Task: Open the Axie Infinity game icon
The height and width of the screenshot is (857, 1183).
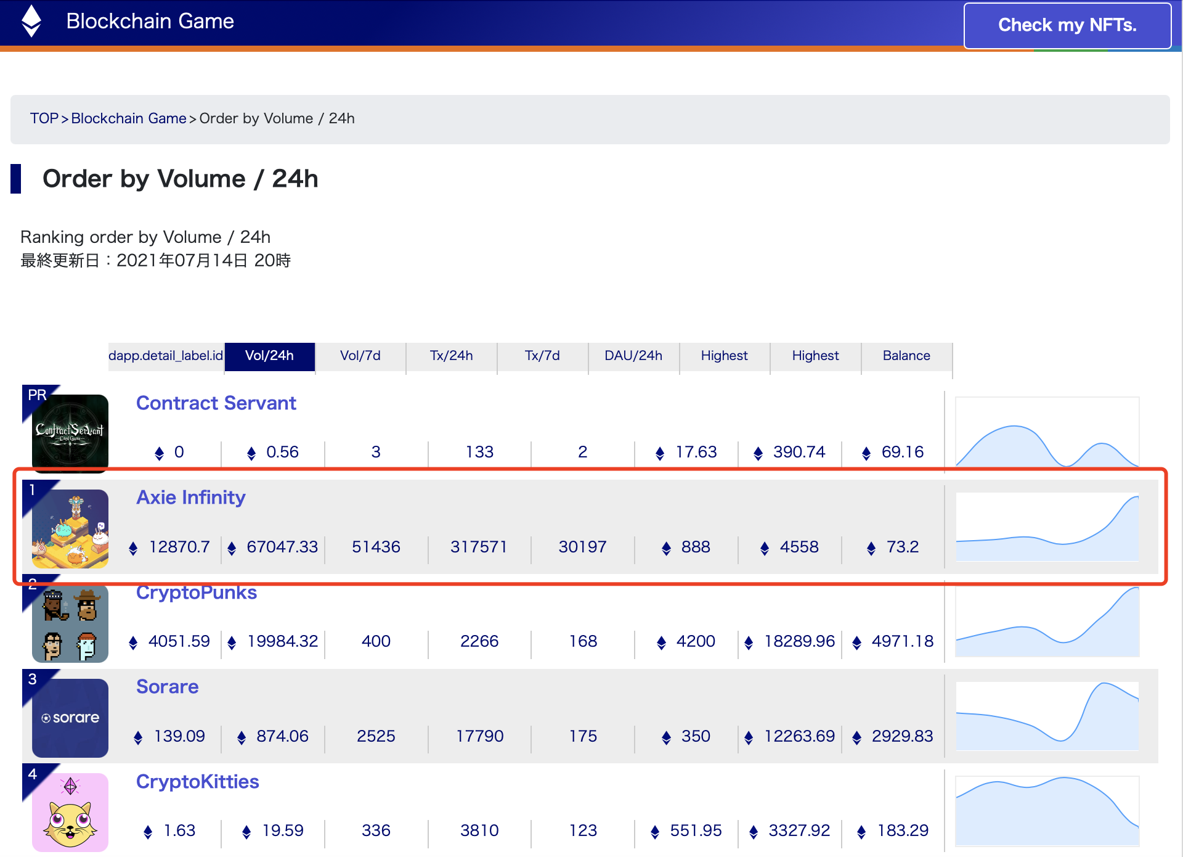Action: tap(70, 528)
